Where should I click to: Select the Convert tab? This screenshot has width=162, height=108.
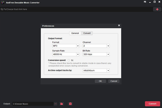click(87, 33)
